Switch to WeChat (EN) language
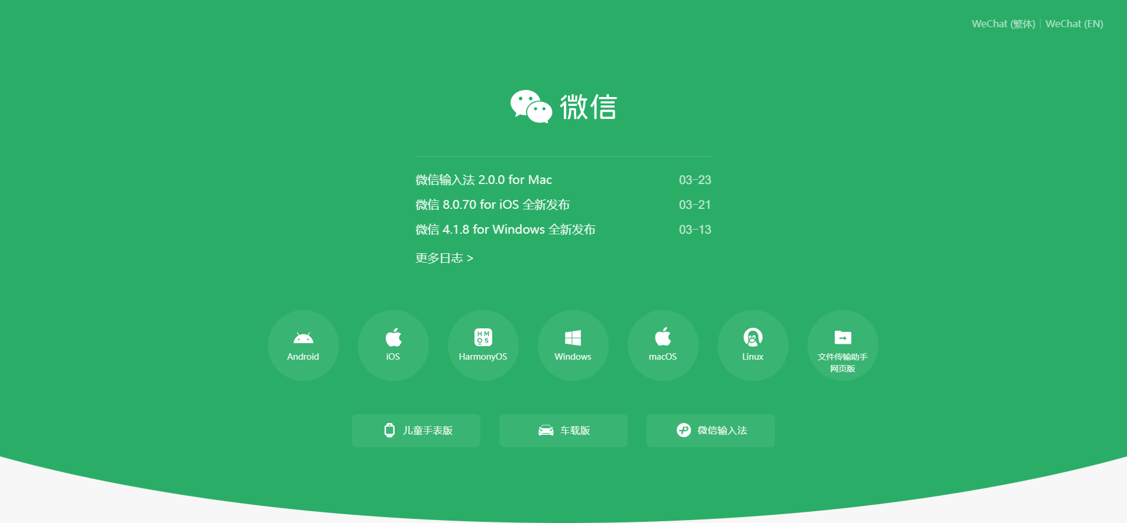 1074,24
